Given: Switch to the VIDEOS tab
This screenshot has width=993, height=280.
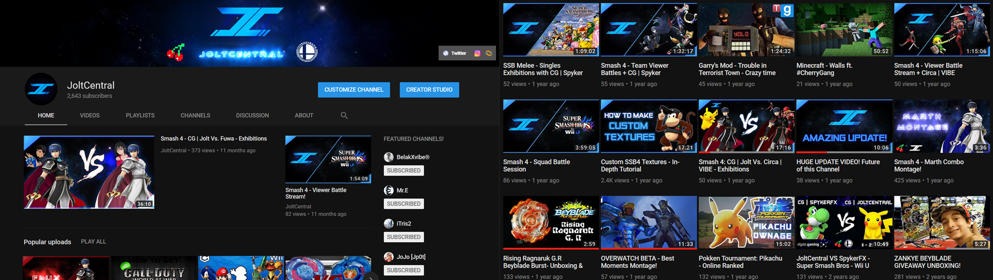Looking at the screenshot, I should tap(90, 115).
